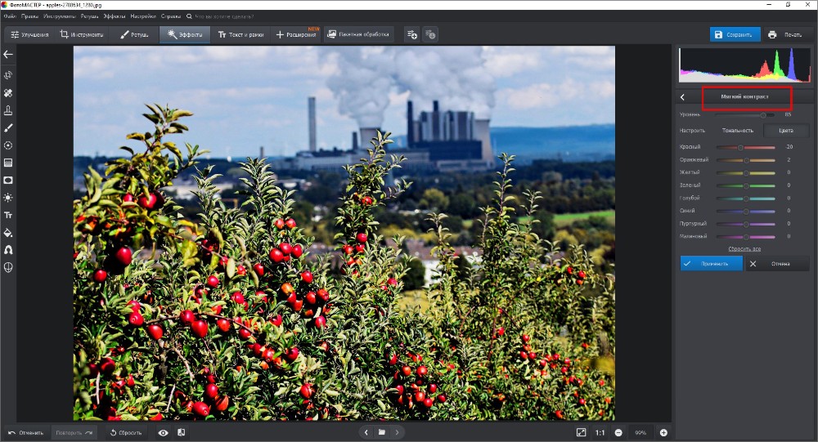Image resolution: width=818 pixels, height=442 pixels.
Task: Go to the previous image arrow
Action: 366,432
